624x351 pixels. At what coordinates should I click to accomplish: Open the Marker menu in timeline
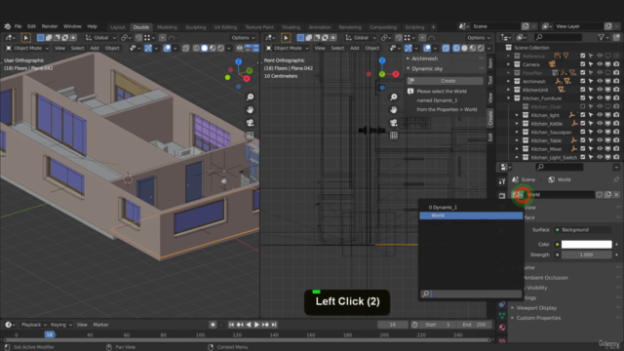click(100, 325)
